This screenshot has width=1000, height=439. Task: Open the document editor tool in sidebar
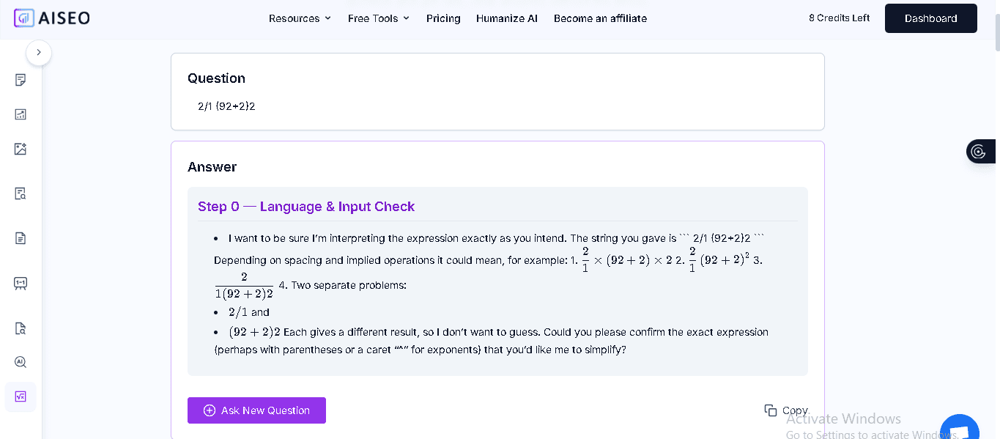pos(21,80)
